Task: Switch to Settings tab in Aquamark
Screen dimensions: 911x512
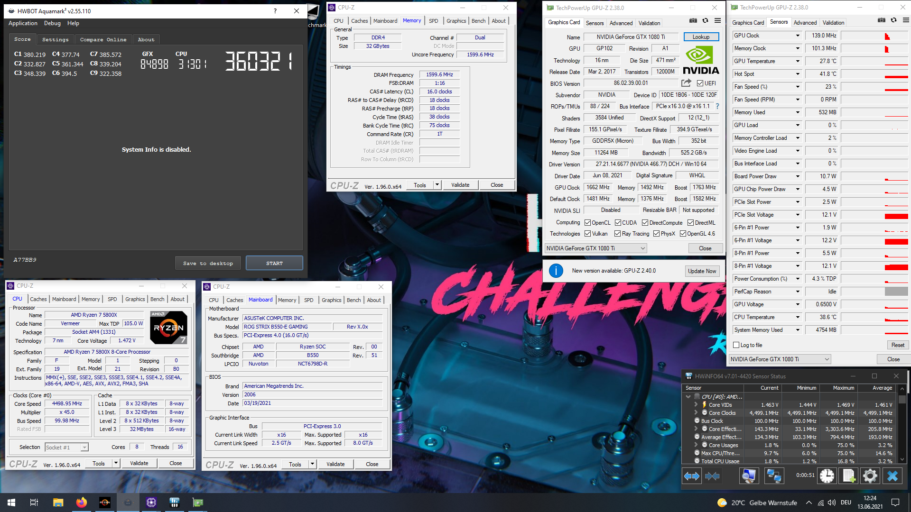Action: 56,40
